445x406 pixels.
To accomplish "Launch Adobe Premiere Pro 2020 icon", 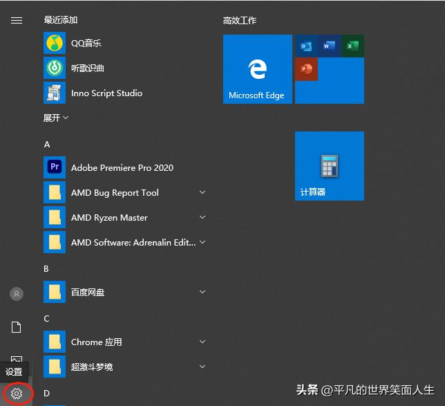I will (x=55, y=167).
